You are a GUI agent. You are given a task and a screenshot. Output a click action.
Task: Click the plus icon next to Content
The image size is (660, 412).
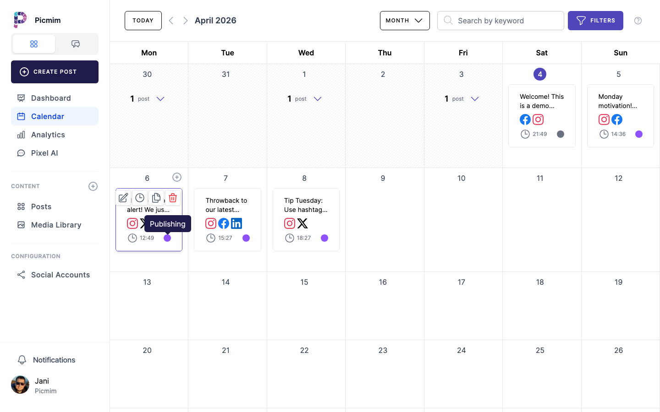[x=93, y=186]
